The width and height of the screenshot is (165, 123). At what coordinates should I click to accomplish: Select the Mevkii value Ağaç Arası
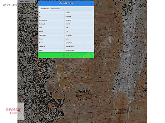(69, 43)
